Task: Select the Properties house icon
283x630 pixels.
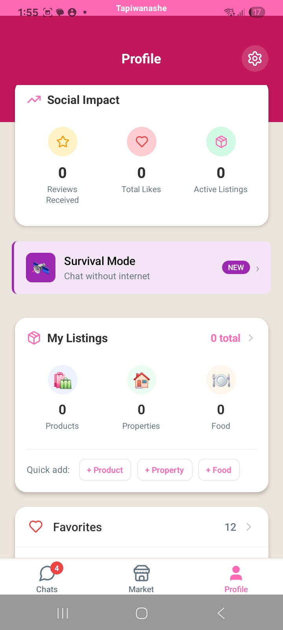Action: point(141,380)
